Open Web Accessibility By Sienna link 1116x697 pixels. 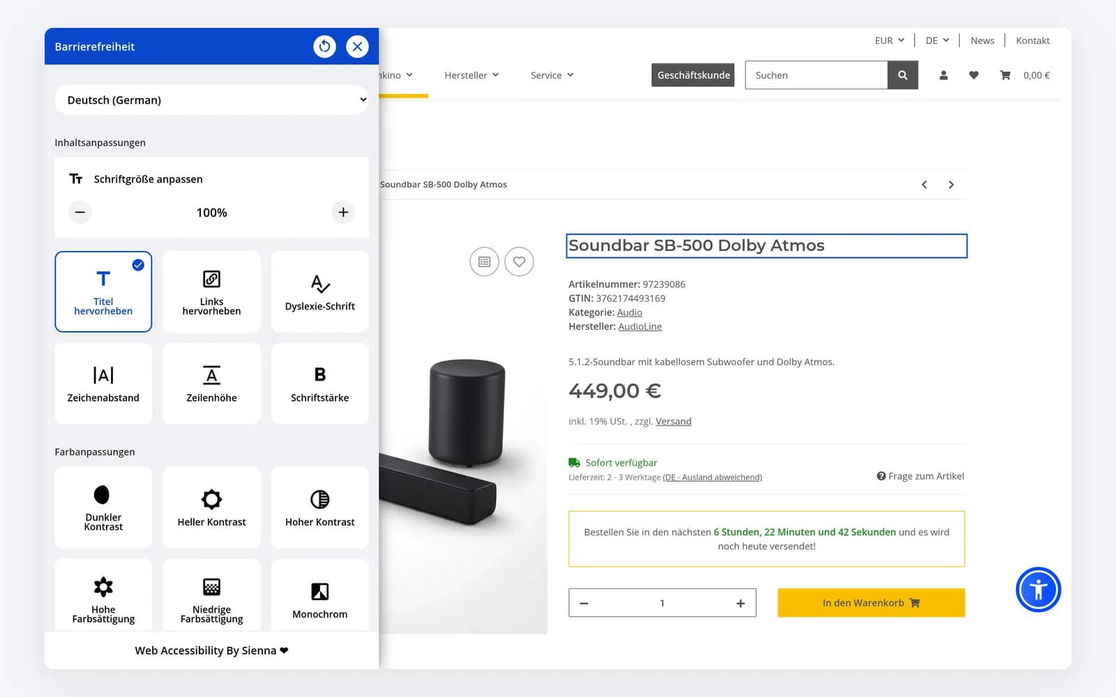pos(211,650)
